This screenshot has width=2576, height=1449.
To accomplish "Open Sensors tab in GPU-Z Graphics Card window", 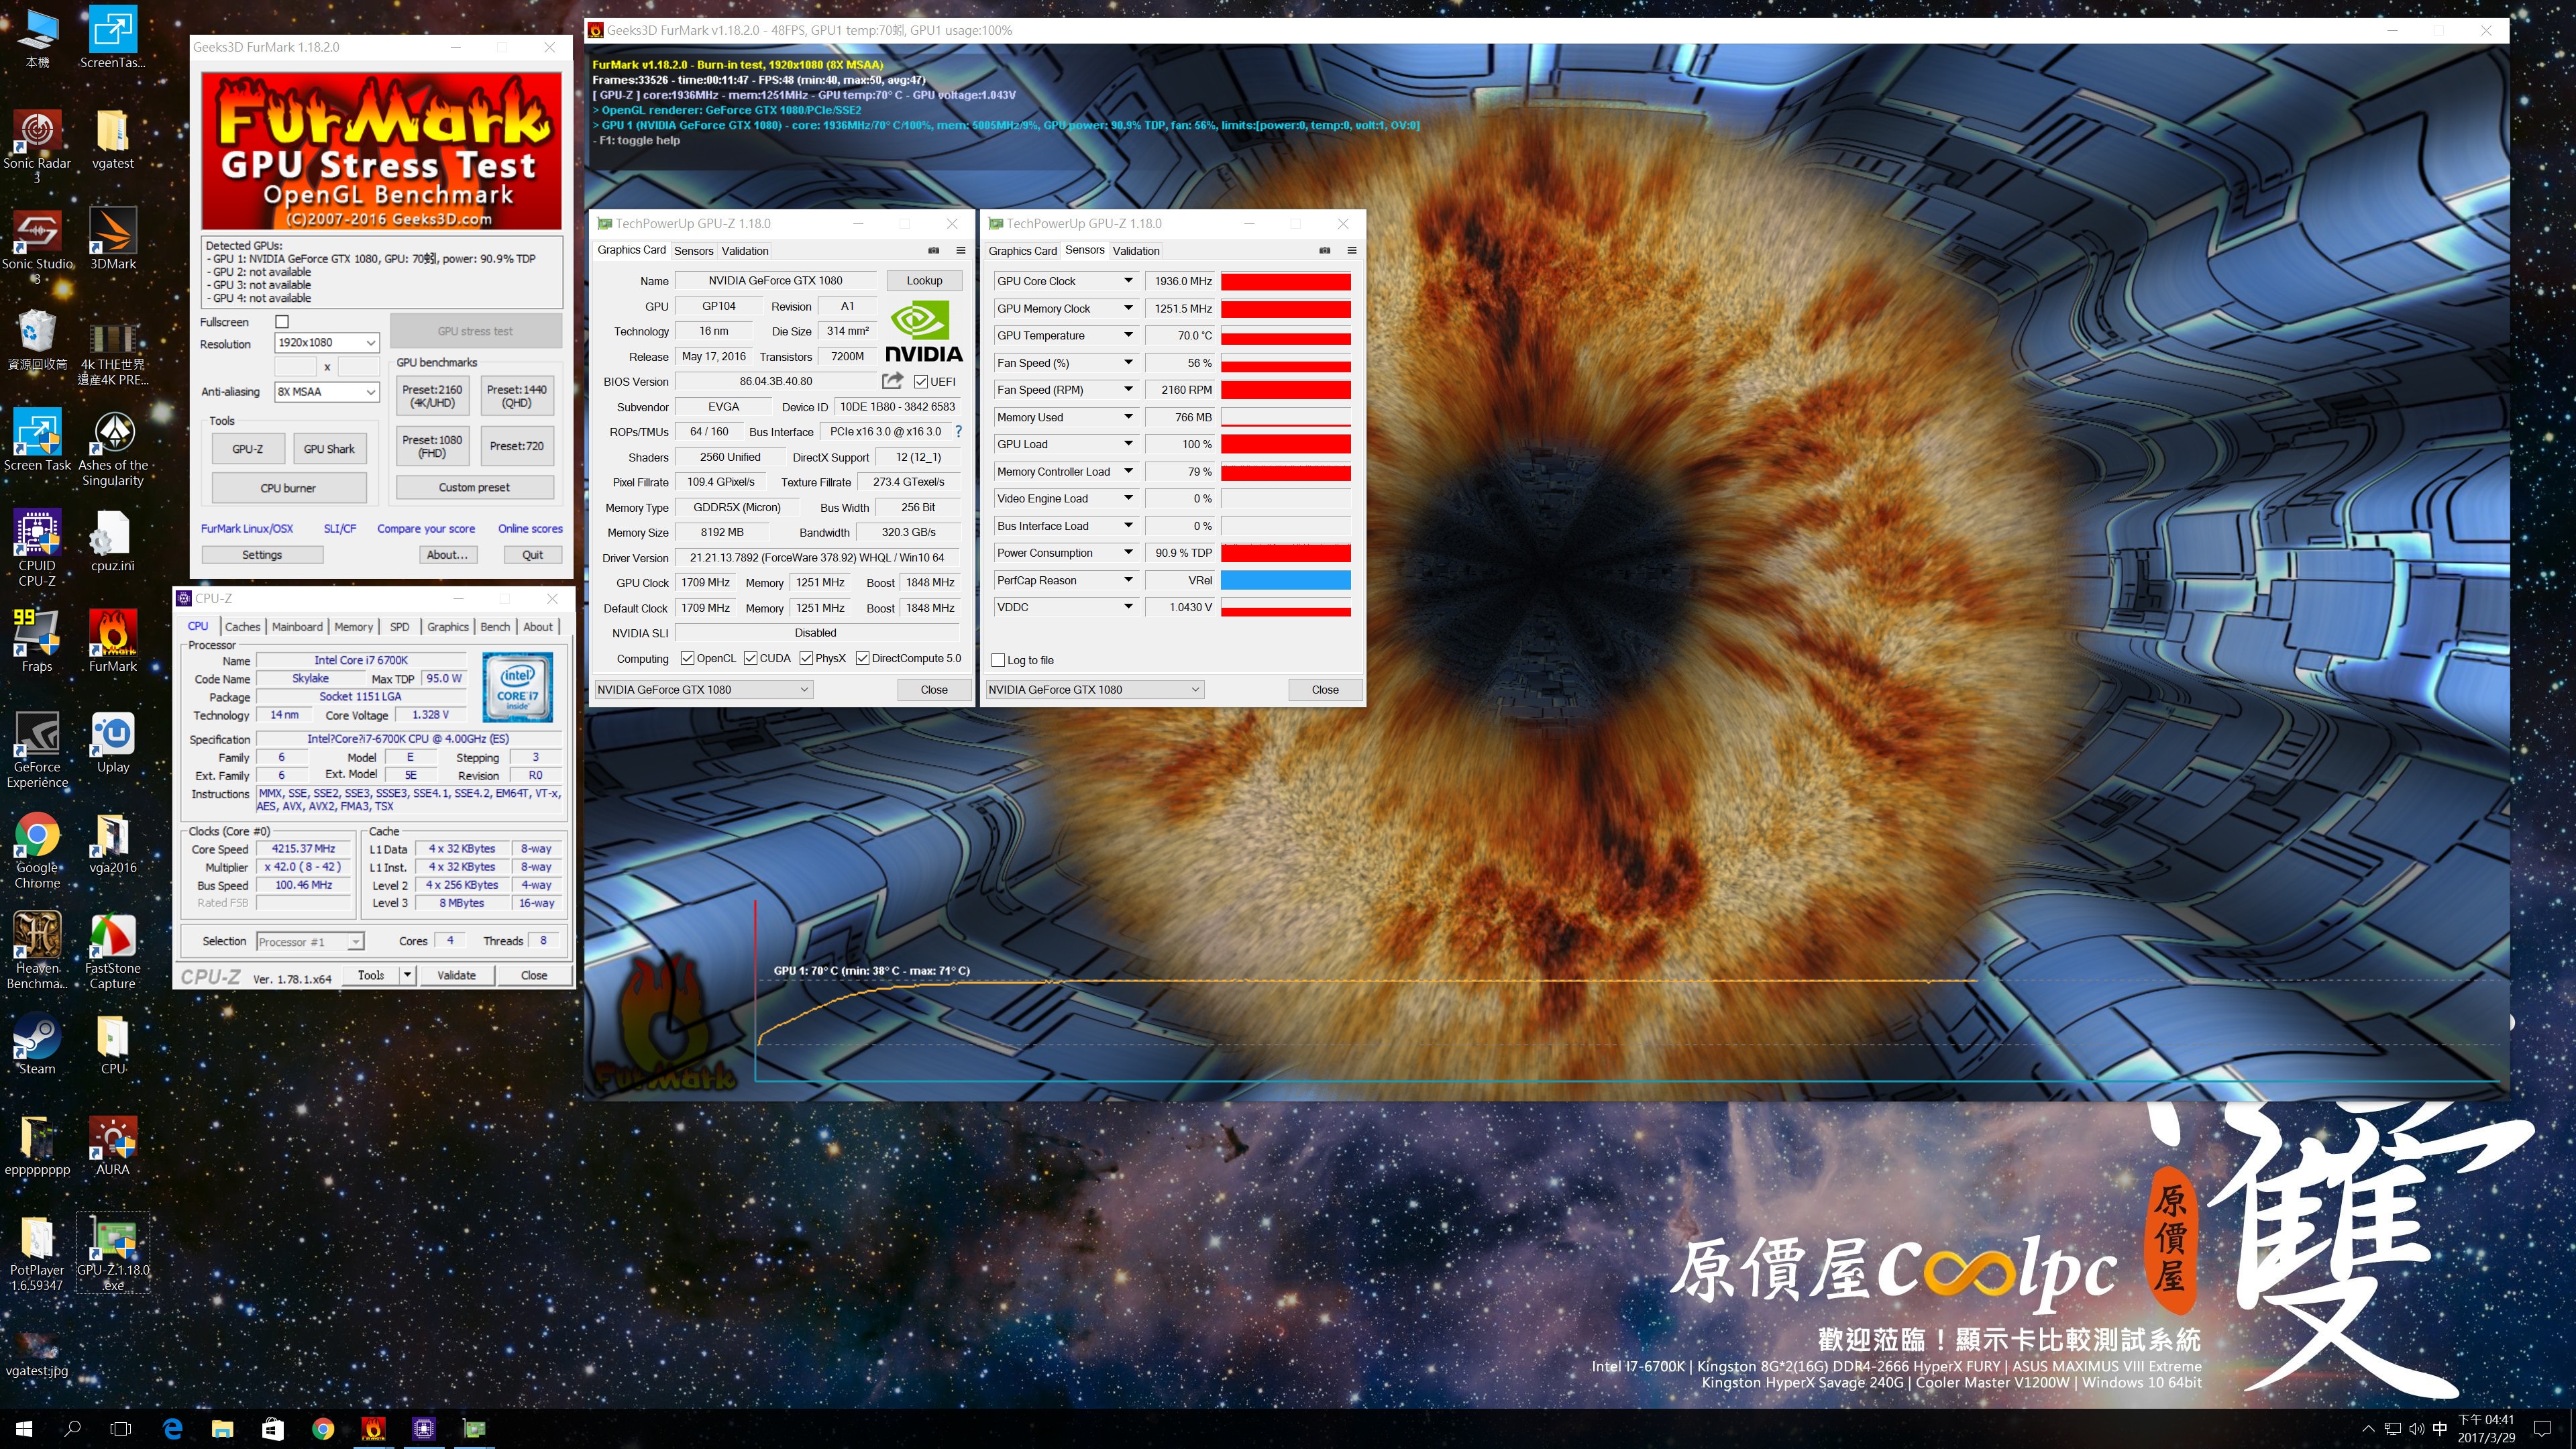I will 693,251.
